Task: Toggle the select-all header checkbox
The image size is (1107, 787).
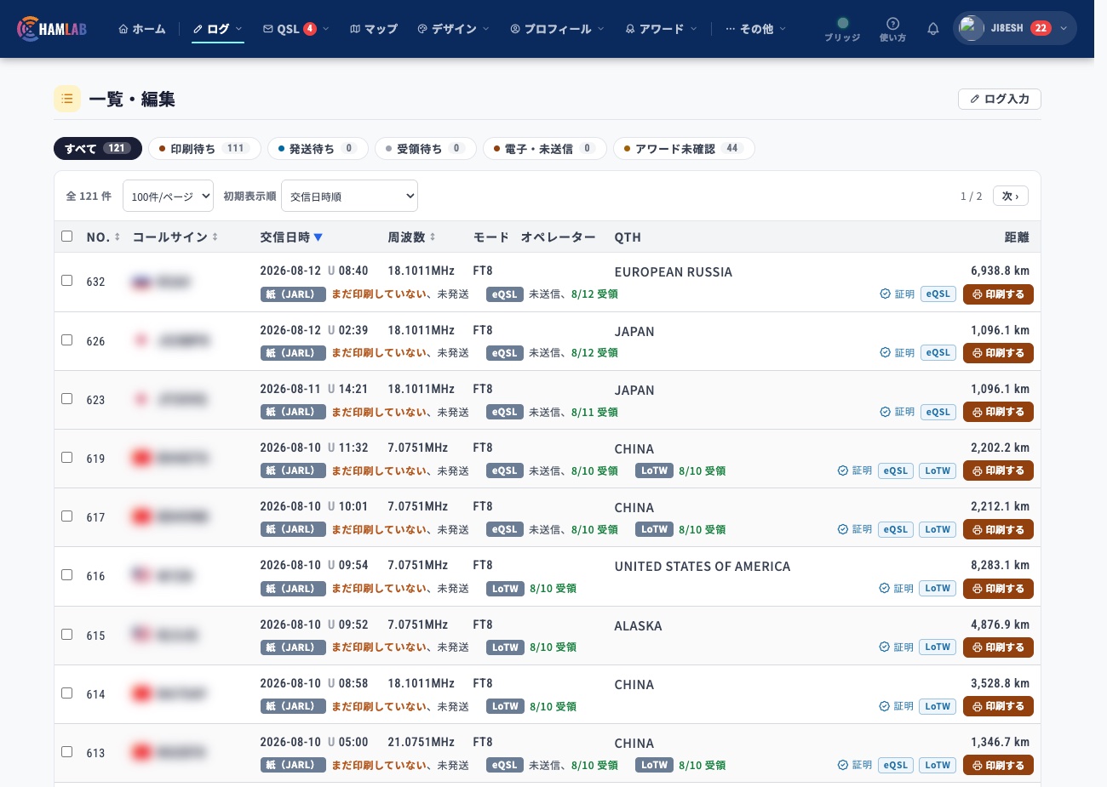Action: tap(67, 237)
